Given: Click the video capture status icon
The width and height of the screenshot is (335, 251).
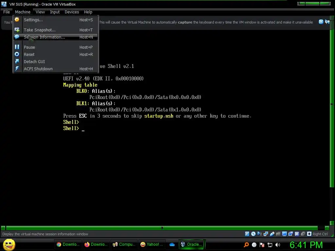Looking at the screenshot, I should 291,234.
